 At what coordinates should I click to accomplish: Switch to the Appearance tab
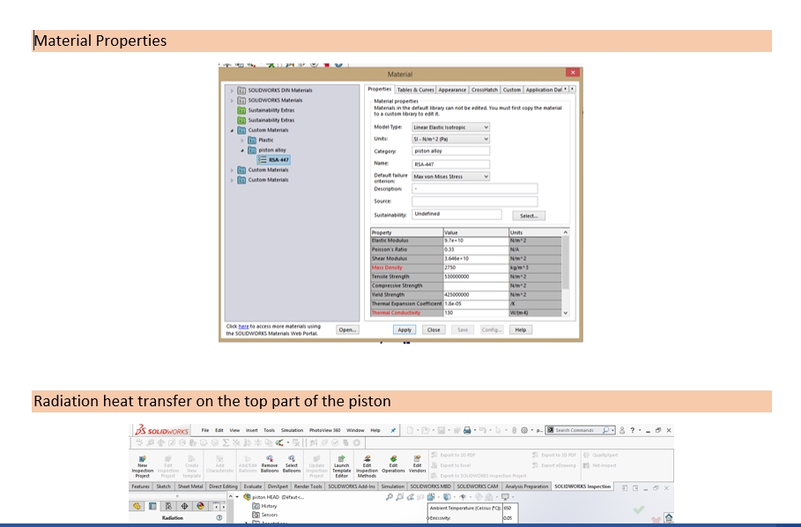tap(452, 90)
